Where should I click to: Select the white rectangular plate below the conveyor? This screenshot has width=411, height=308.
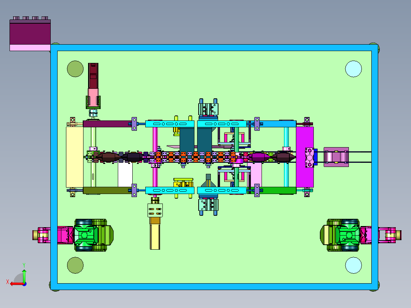(x=125, y=175)
